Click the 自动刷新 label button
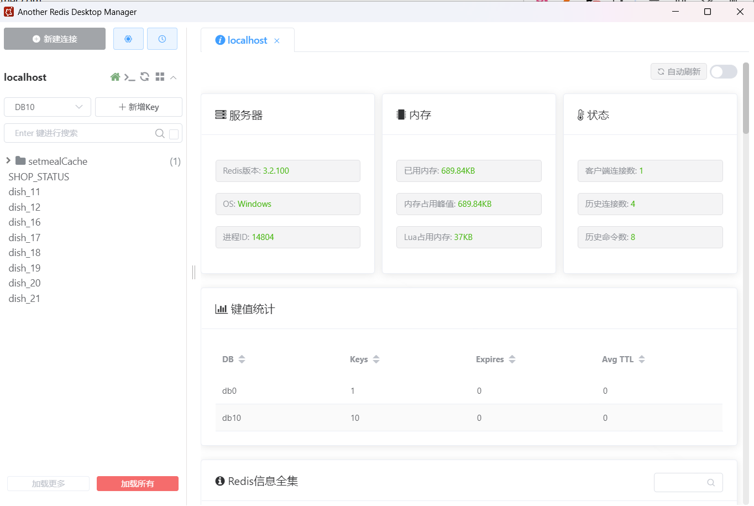This screenshot has width=754, height=506. coord(679,71)
